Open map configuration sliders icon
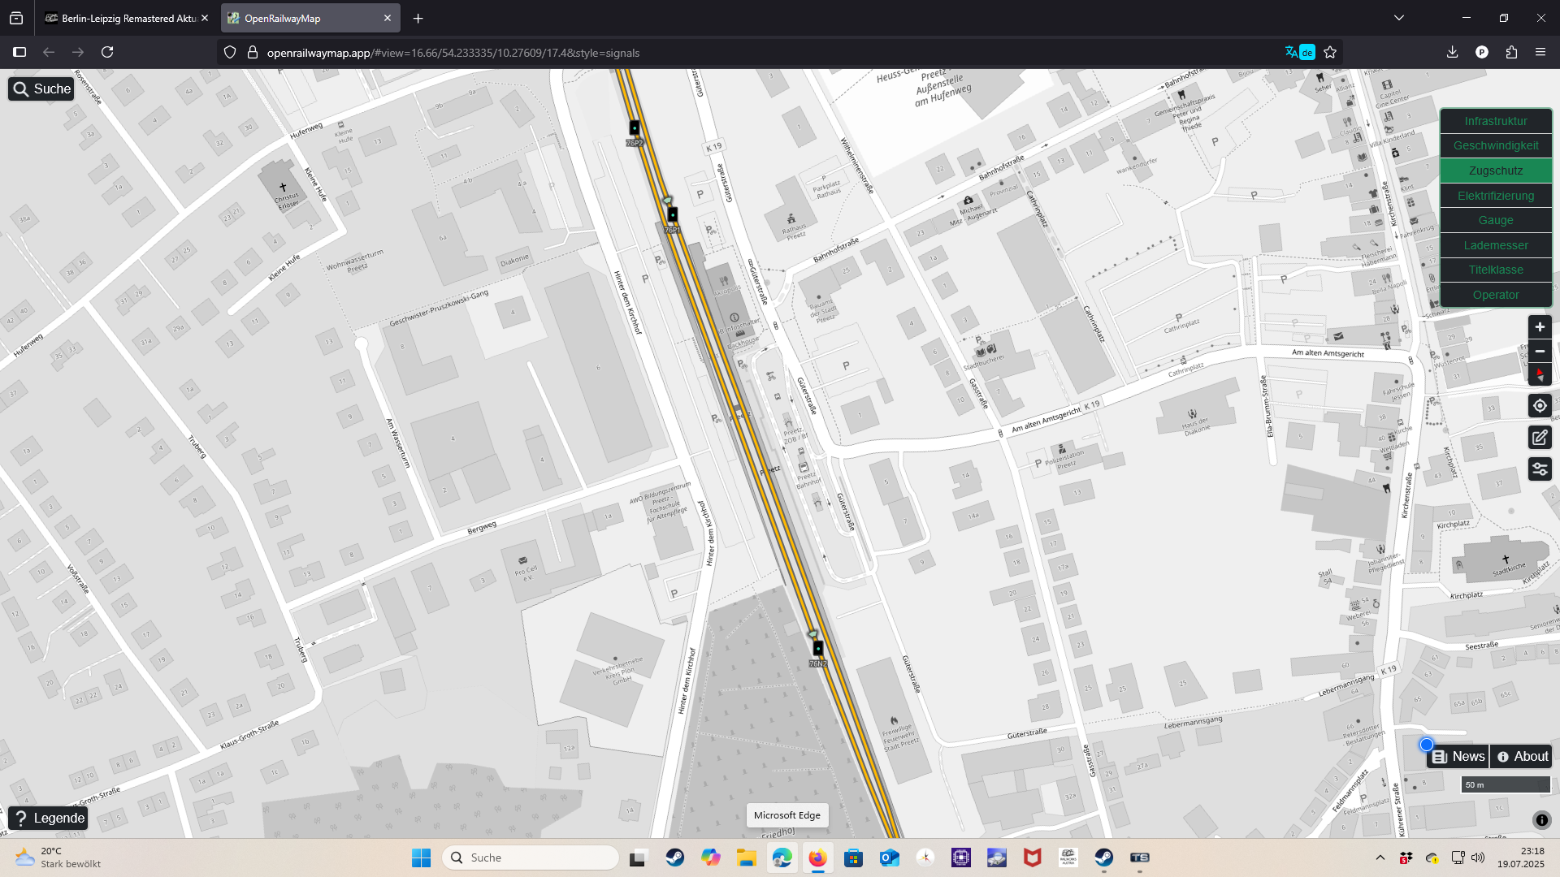The image size is (1560, 877). point(1540,469)
